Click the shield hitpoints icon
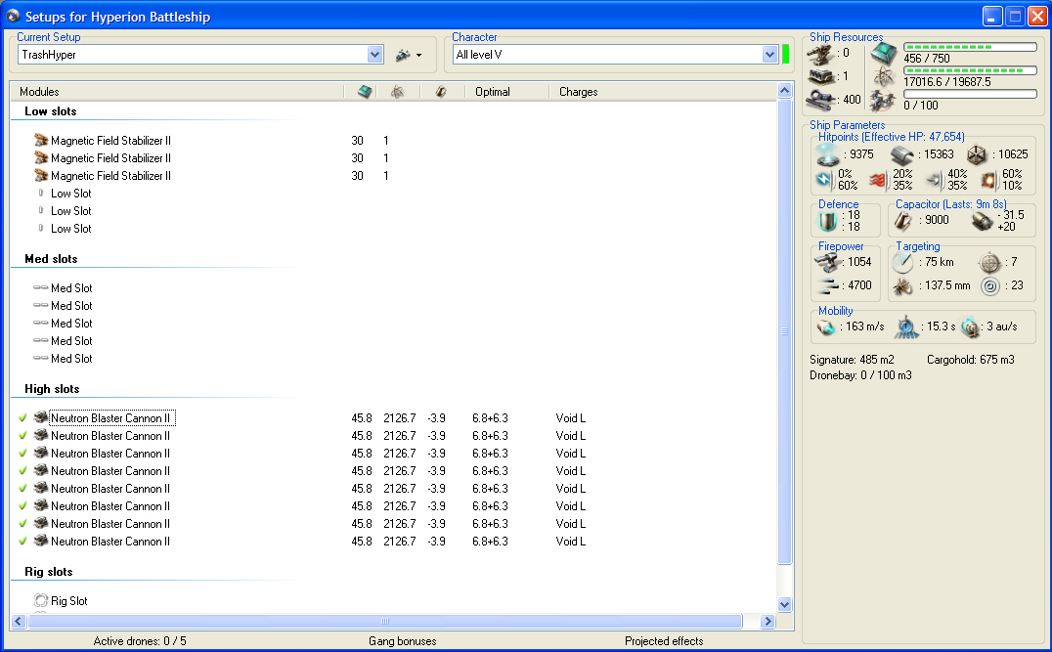The height and width of the screenshot is (652, 1052). point(828,155)
